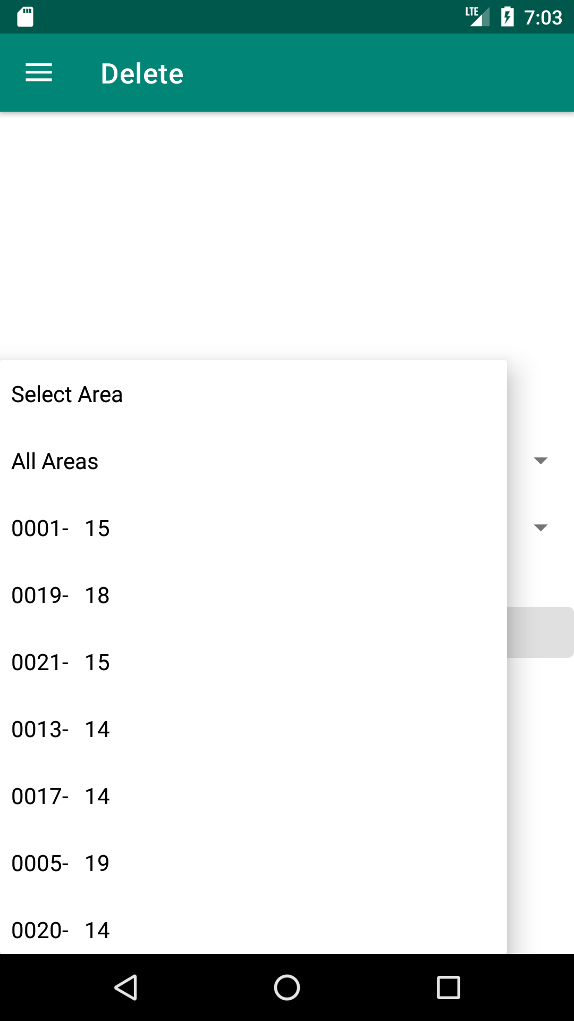The height and width of the screenshot is (1021, 574).
Task: Pick area 0019- 18
Action: click(x=253, y=596)
